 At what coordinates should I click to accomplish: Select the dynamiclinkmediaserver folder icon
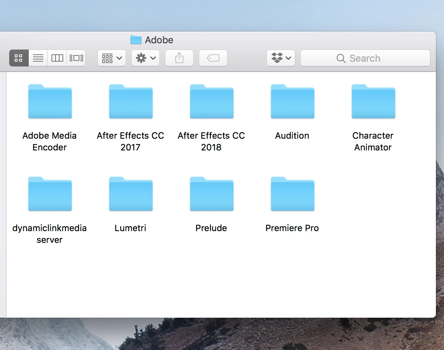tap(50, 194)
